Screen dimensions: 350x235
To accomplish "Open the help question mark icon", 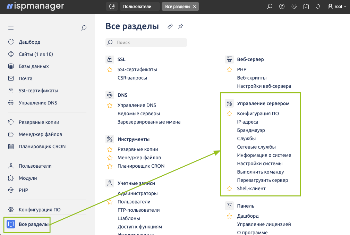I will pos(282,7).
